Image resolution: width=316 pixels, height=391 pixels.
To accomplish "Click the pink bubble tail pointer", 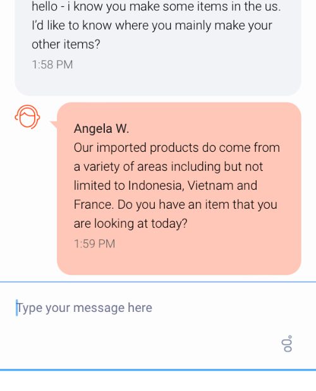I will (54, 124).
